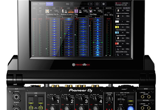
Task: Tap the purple artwork on channel 3
Action: (x=76, y=11)
